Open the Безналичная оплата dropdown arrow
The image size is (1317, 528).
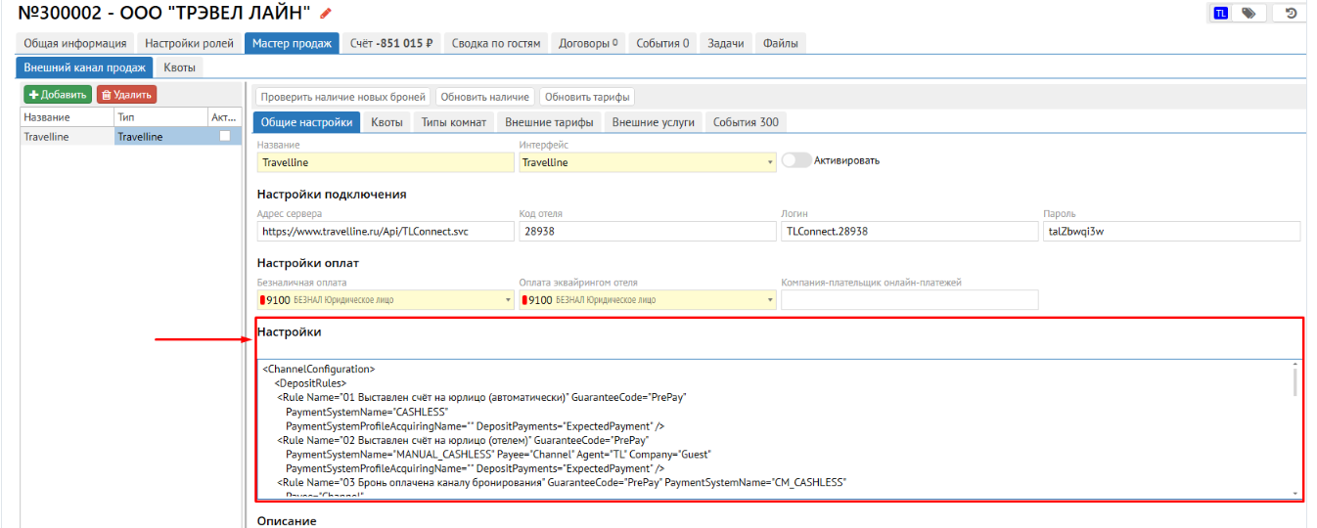[508, 300]
